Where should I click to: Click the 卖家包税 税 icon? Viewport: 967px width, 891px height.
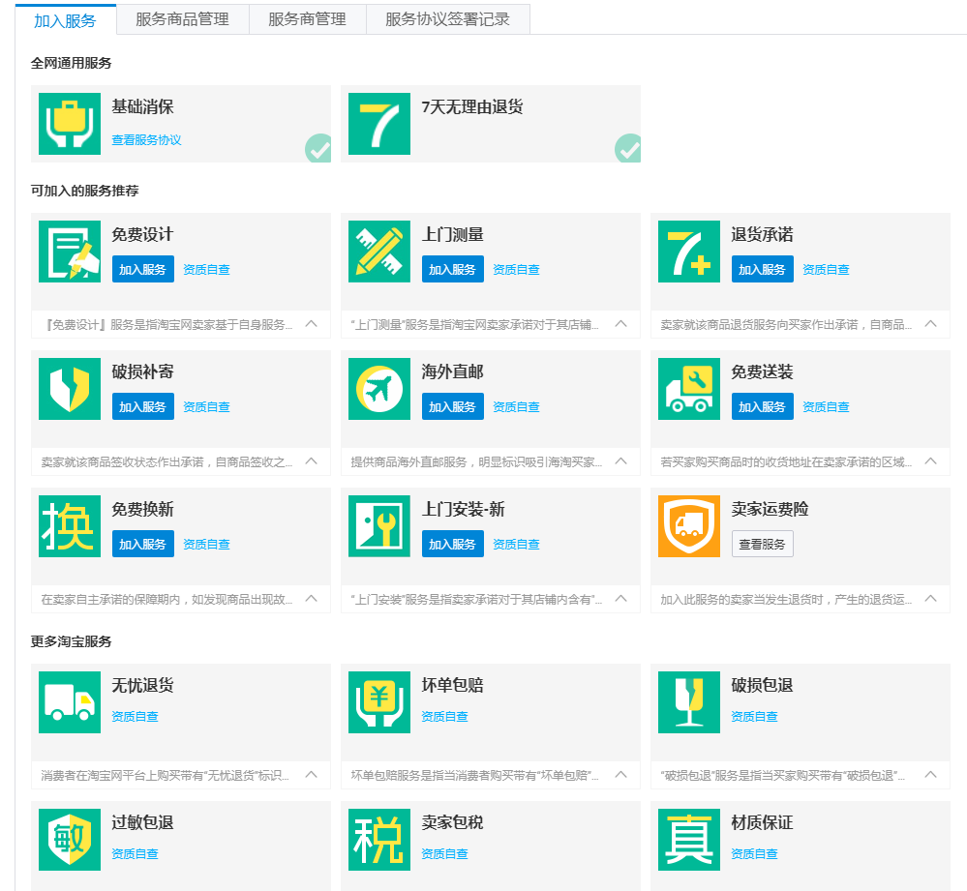tap(379, 840)
